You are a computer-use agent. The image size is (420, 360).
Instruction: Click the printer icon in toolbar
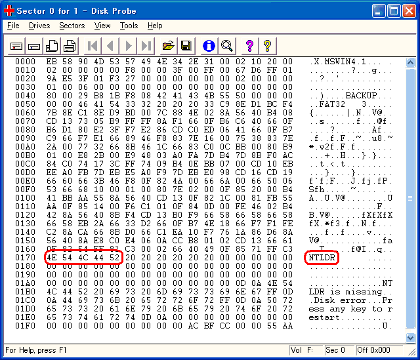70,46
